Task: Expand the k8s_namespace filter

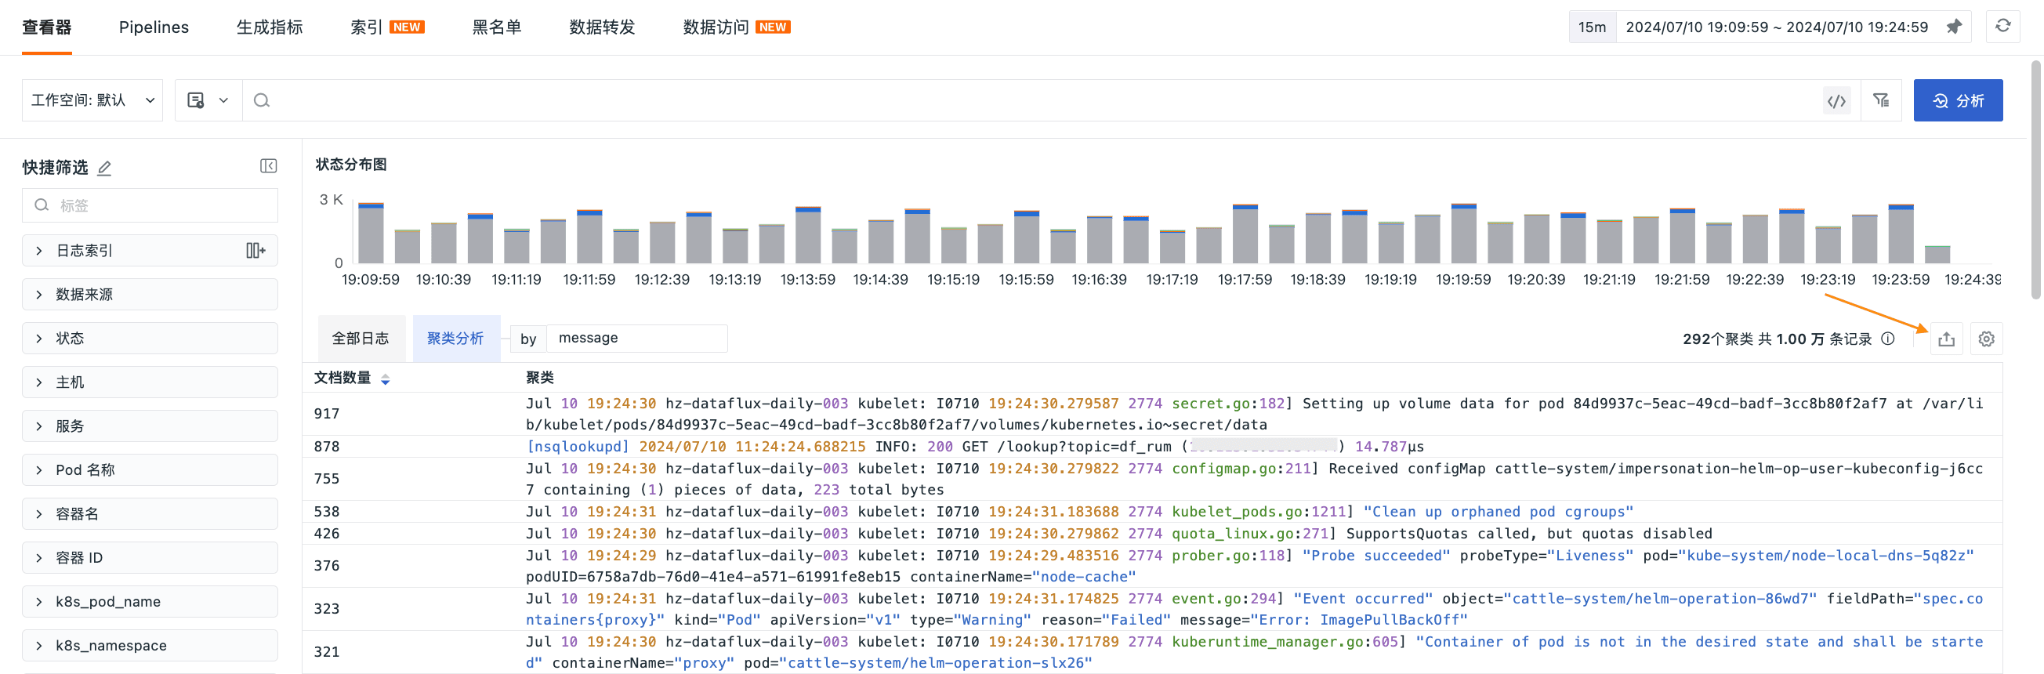Action: tap(150, 646)
